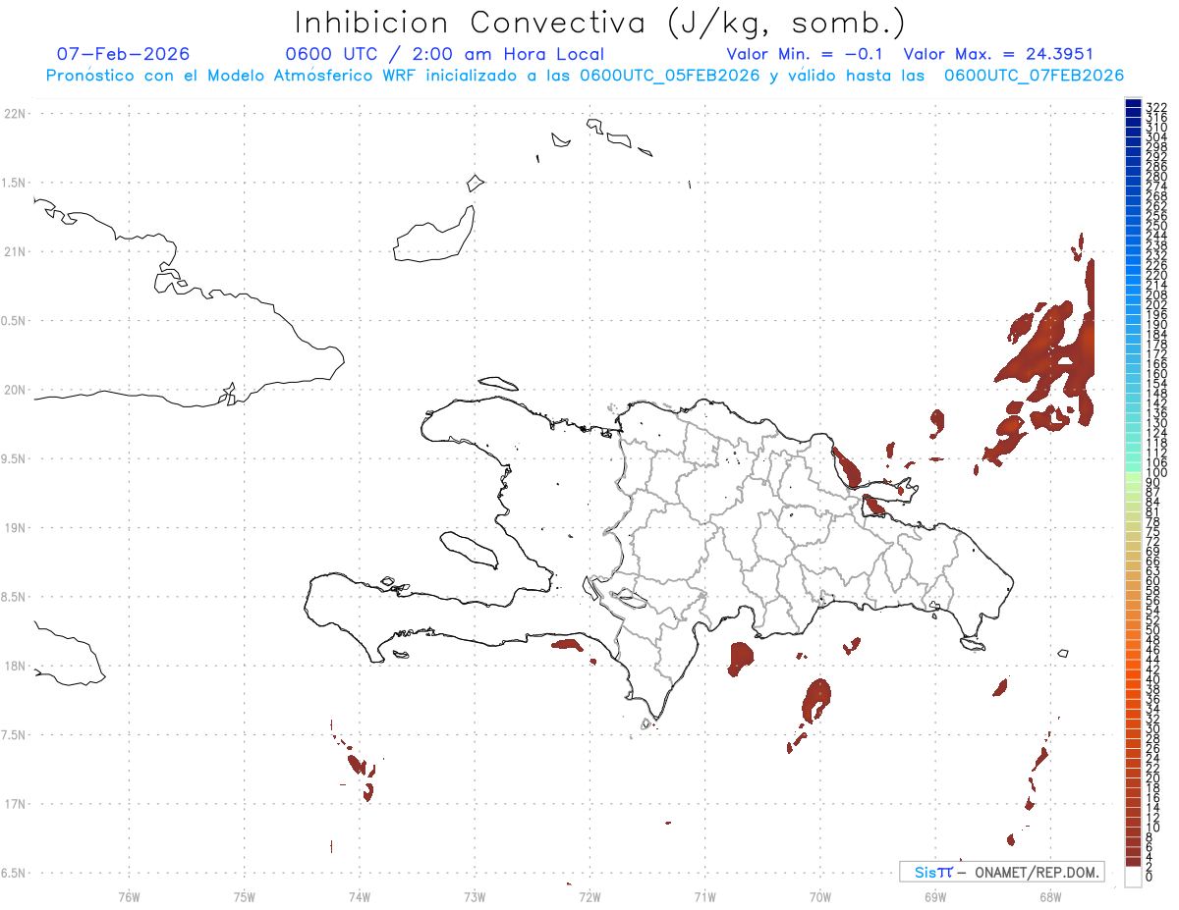Click the "Valor Max. = 24.3951" text
The width and height of the screenshot is (1179, 910).
point(998,54)
